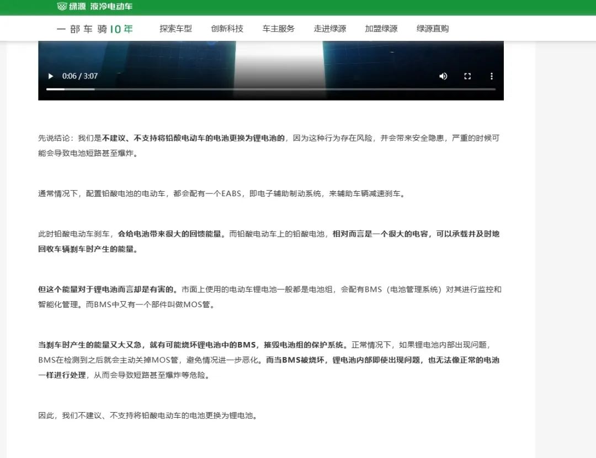
Task: Click the speaker volume icon in the player
Action: coord(443,76)
